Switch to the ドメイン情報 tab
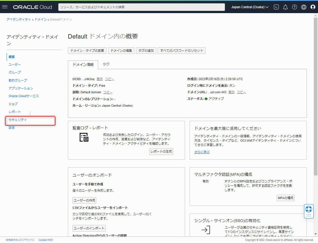The height and width of the screenshot is (243, 318). pyautogui.click(x=83, y=65)
